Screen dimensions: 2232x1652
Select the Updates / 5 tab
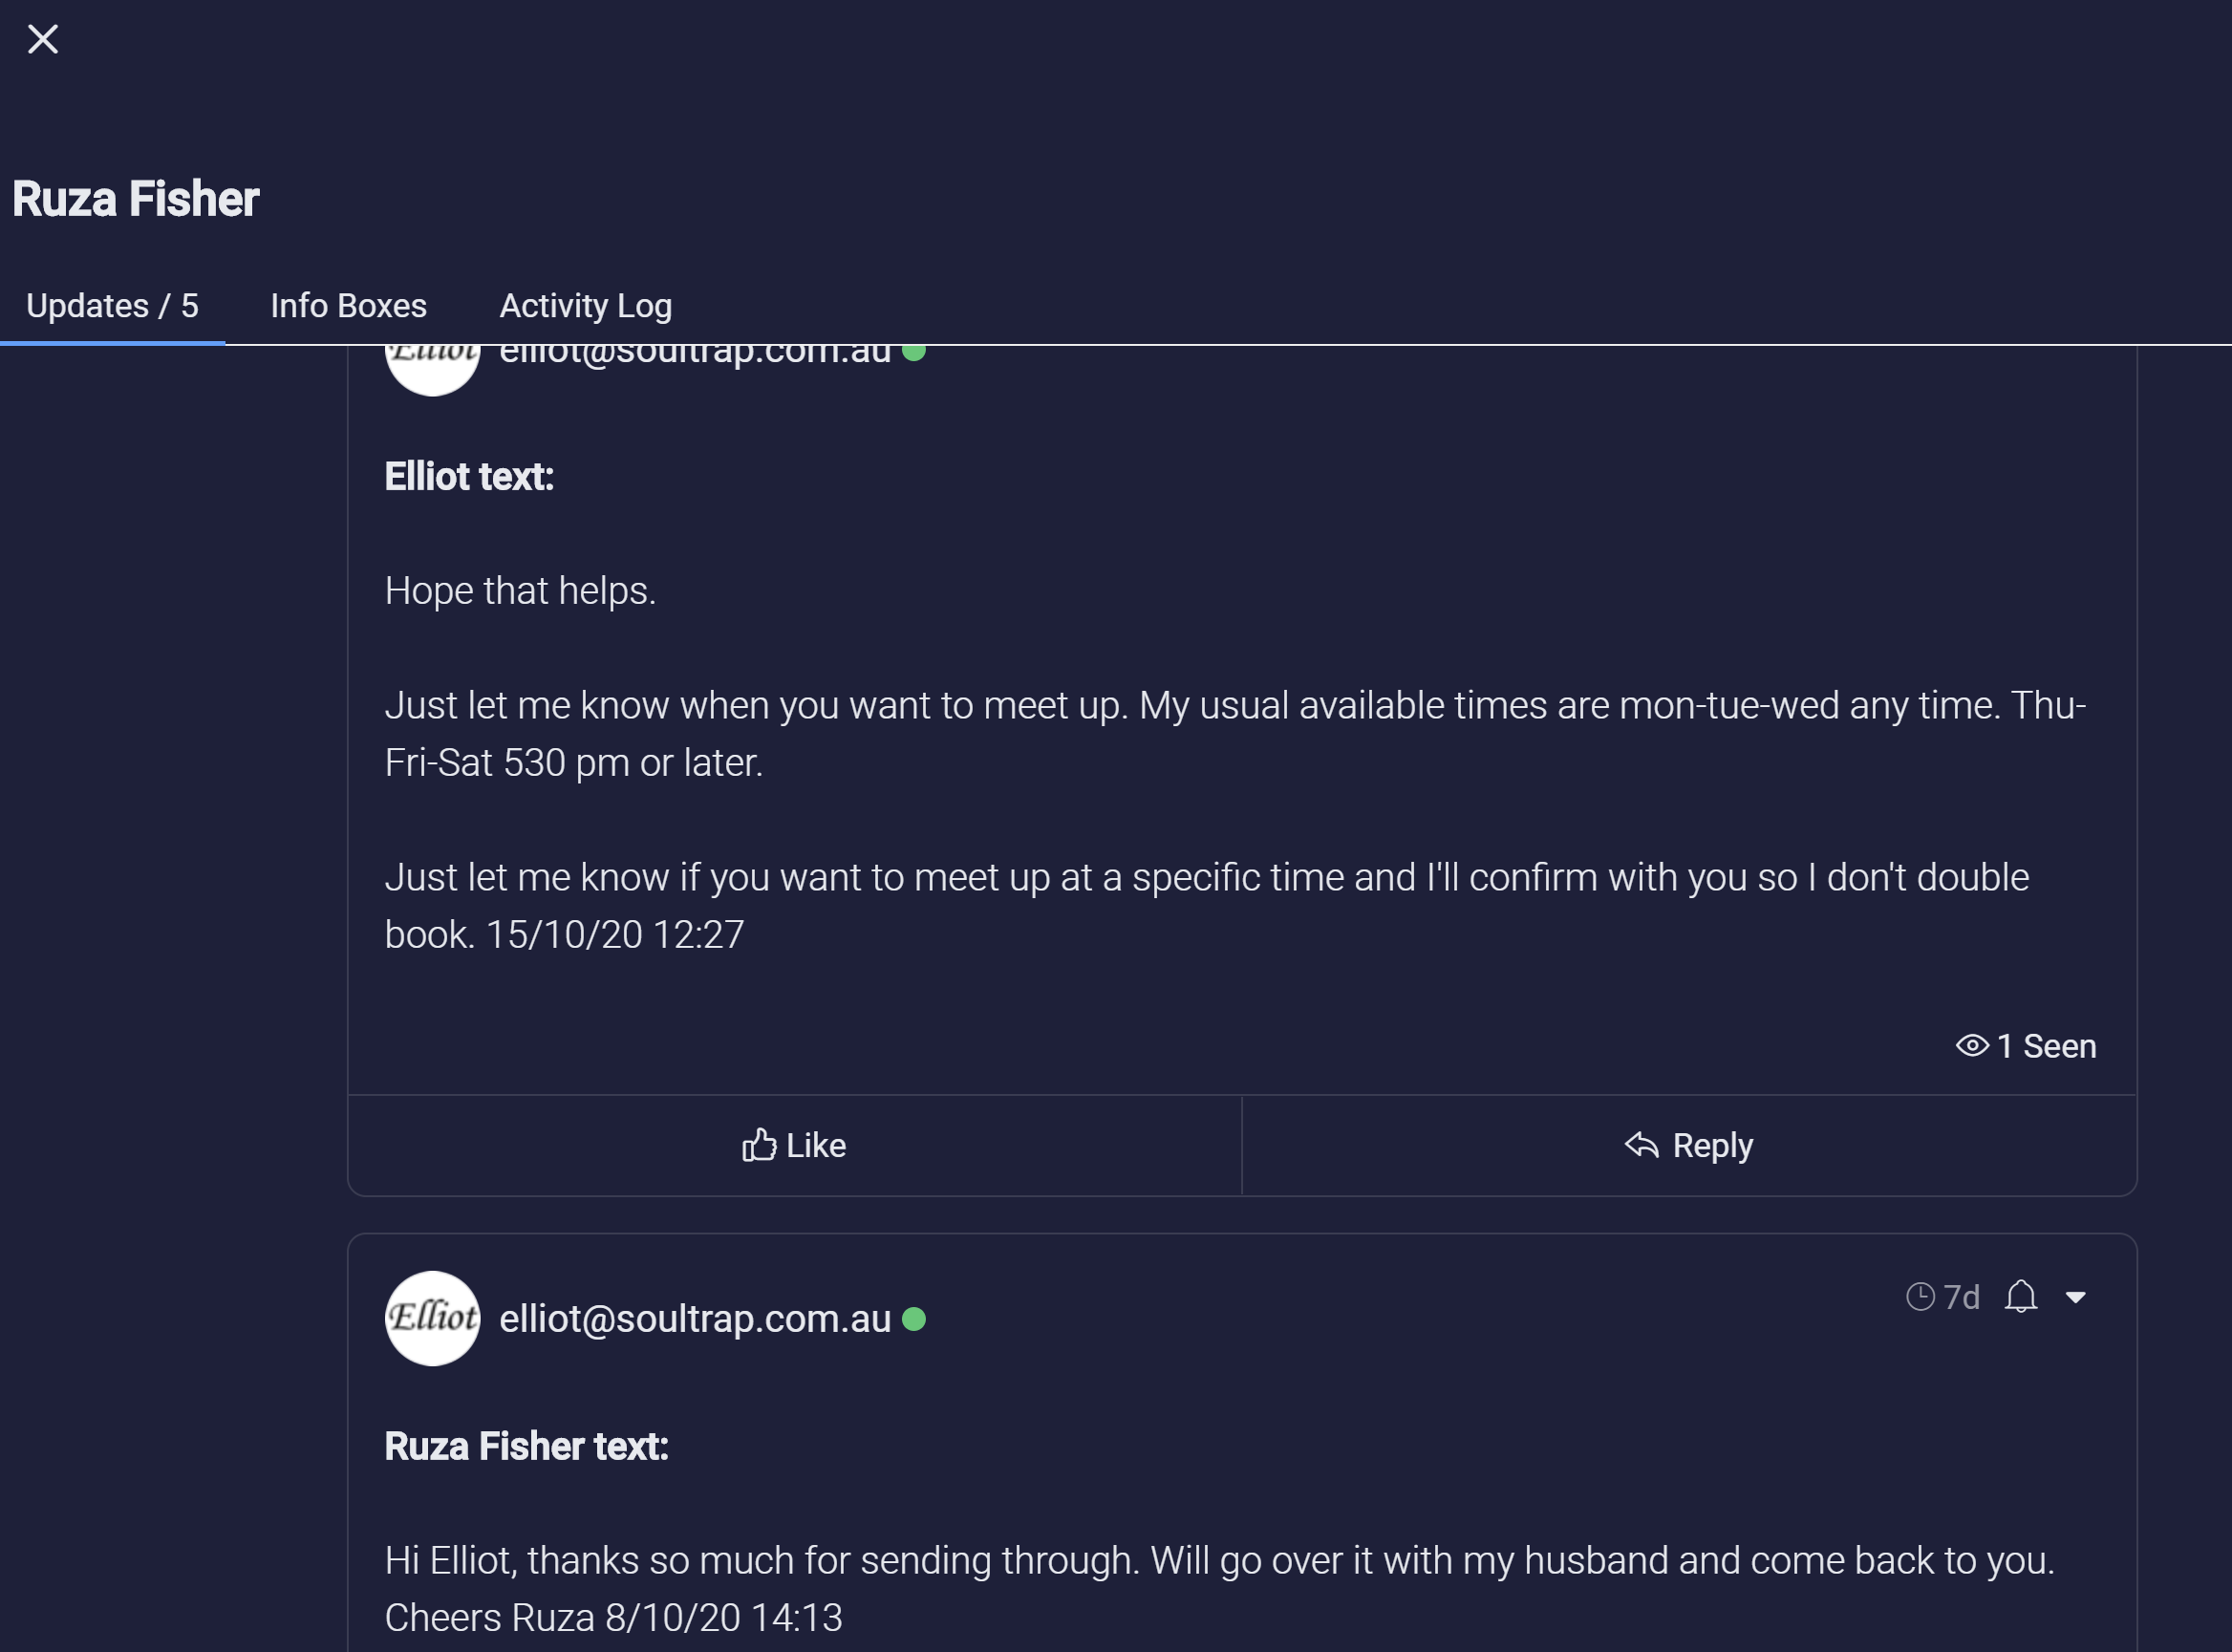(x=112, y=306)
